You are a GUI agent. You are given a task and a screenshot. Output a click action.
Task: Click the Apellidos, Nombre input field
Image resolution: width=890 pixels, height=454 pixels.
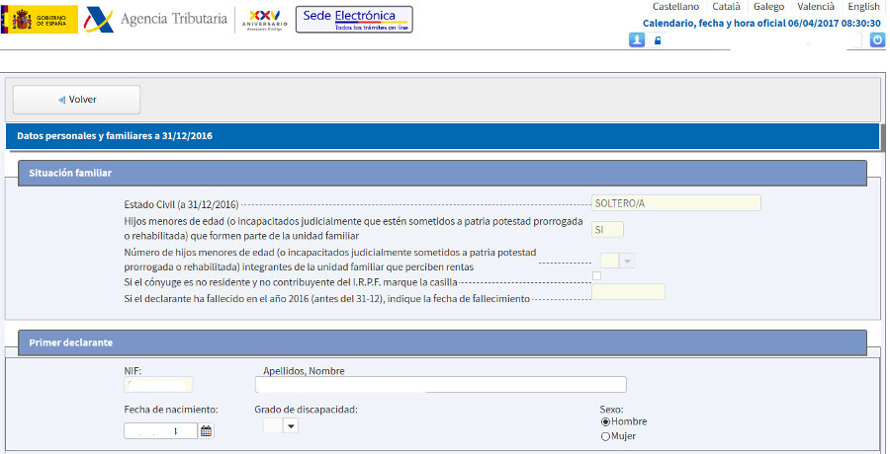(440, 385)
